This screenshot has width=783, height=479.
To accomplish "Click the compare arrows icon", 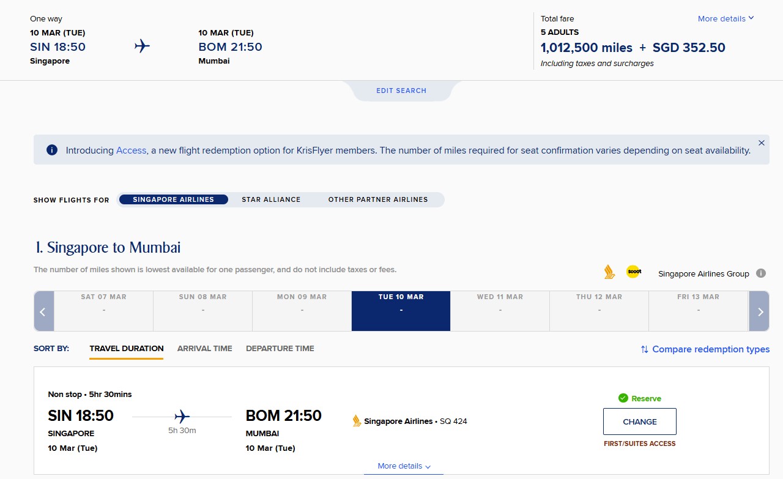I will click(644, 349).
